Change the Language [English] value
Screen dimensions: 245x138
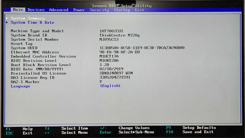(110, 86)
